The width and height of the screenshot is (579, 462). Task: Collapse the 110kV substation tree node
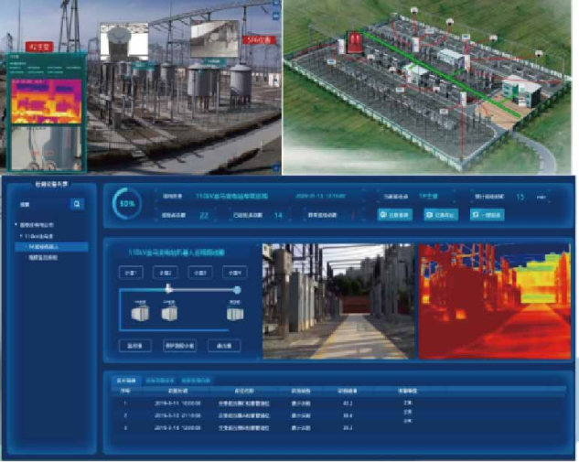pos(23,236)
